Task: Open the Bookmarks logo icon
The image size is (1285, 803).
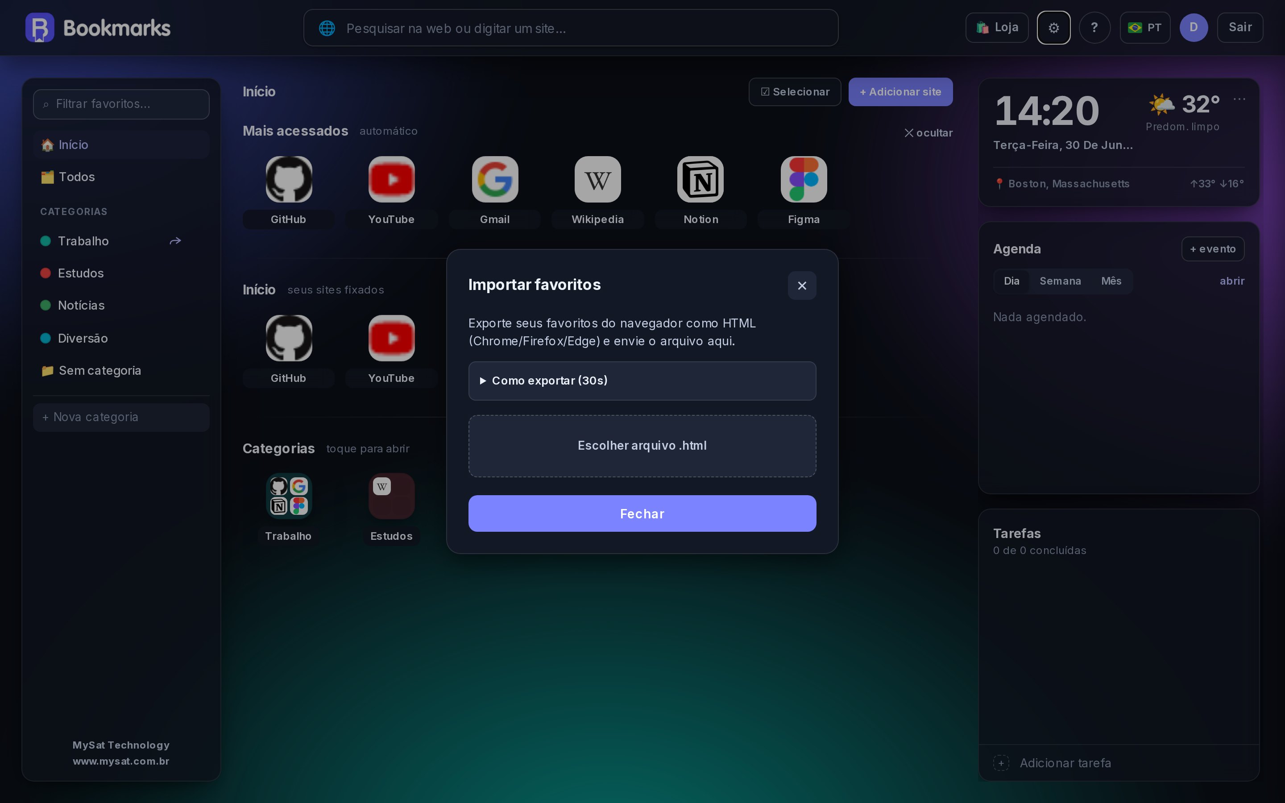Action: [x=40, y=28]
